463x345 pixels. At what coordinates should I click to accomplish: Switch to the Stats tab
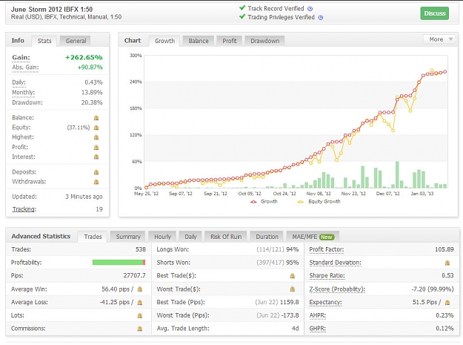click(44, 41)
